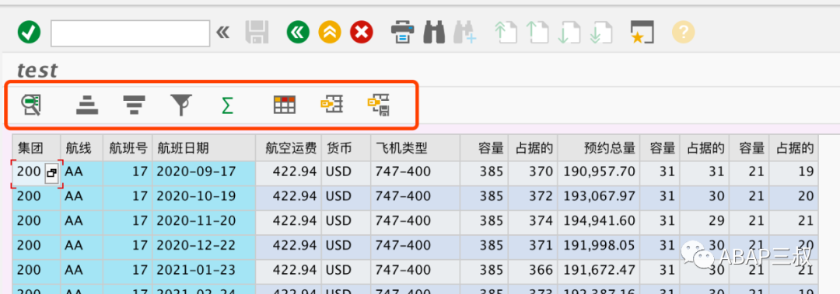This screenshot has height=294, width=840.
Task: Go to Last Page icon
Action: pos(602,33)
